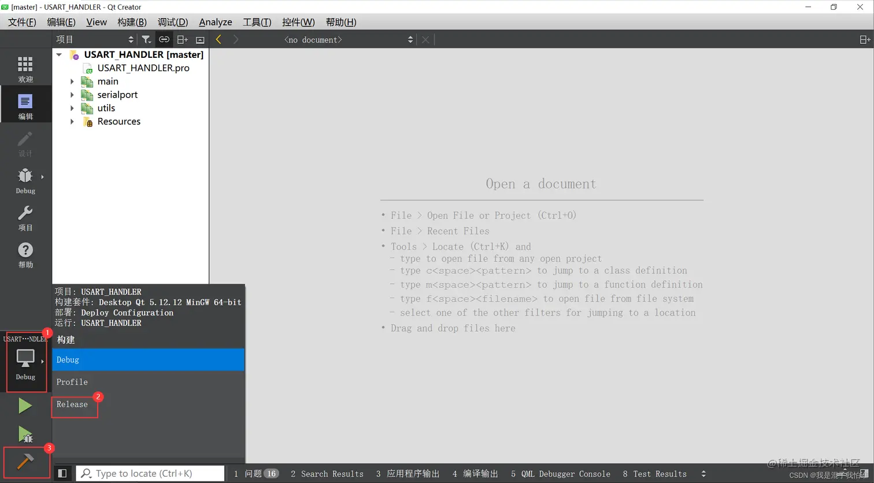Image resolution: width=874 pixels, height=483 pixels.
Task: Select the Resources tree item
Action: point(118,121)
